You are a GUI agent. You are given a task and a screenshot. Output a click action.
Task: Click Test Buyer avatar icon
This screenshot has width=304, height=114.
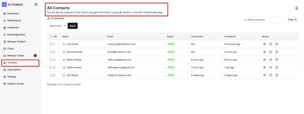point(64,75)
